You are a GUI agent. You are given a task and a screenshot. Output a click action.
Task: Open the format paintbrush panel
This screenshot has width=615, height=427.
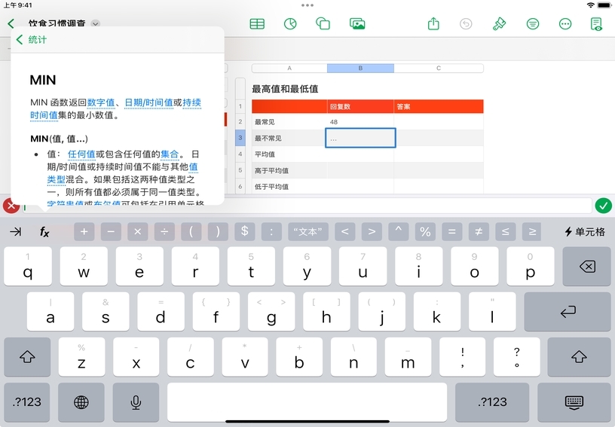pyautogui.click(x=499, y=23)
